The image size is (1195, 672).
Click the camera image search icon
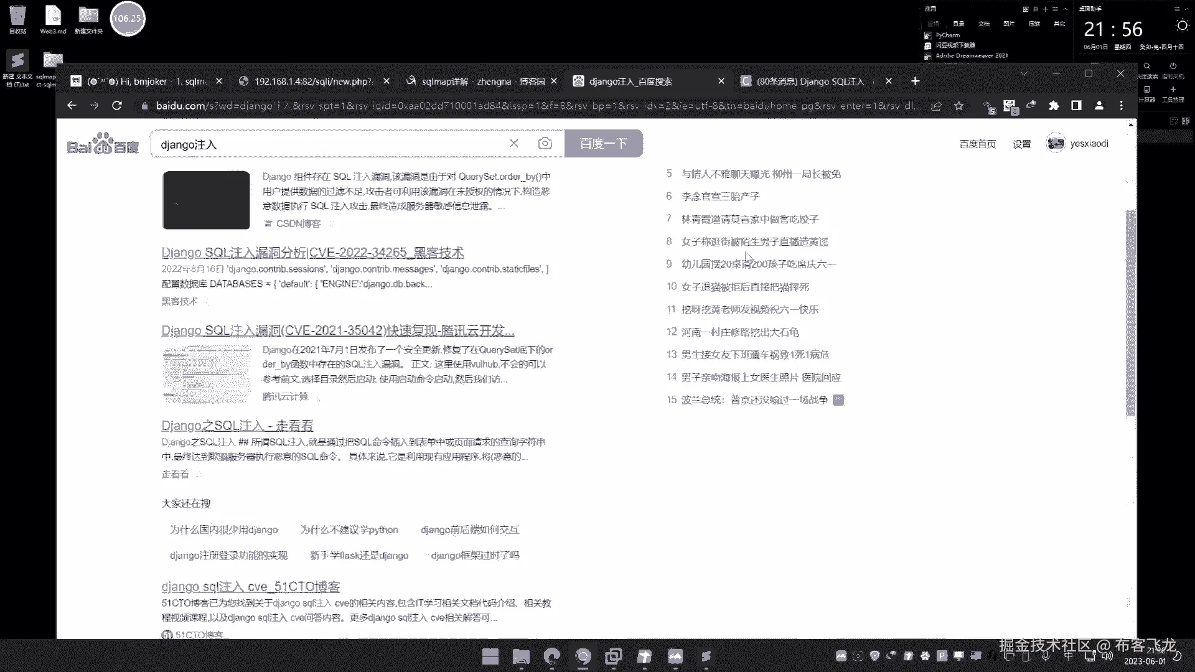point(545,144)
